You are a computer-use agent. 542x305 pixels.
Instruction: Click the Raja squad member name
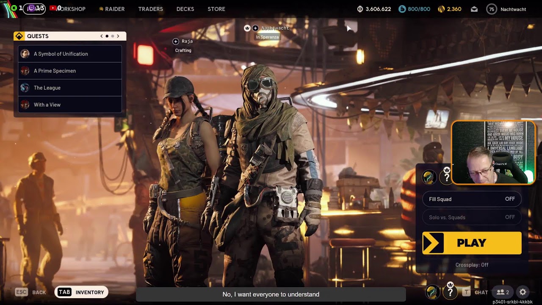187,42
